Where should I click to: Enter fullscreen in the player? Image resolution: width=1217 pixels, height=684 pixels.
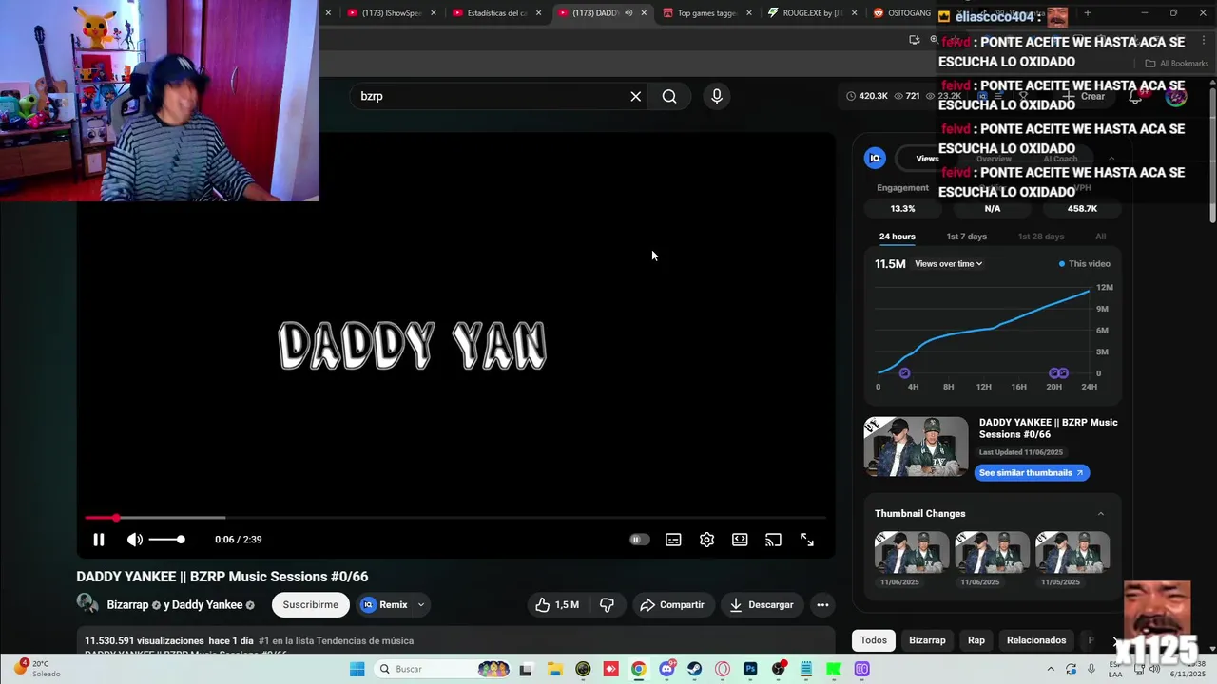(806, 540)
